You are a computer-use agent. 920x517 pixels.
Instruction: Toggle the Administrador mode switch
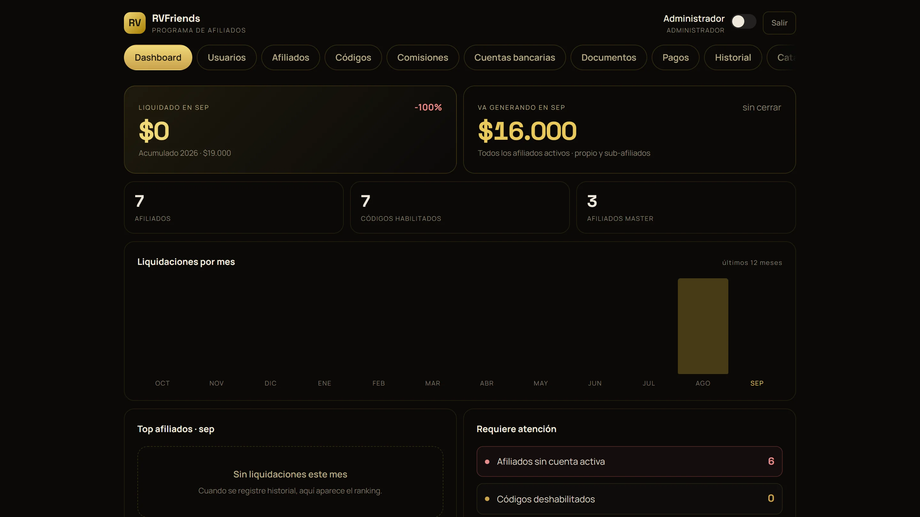coord(744,21)
